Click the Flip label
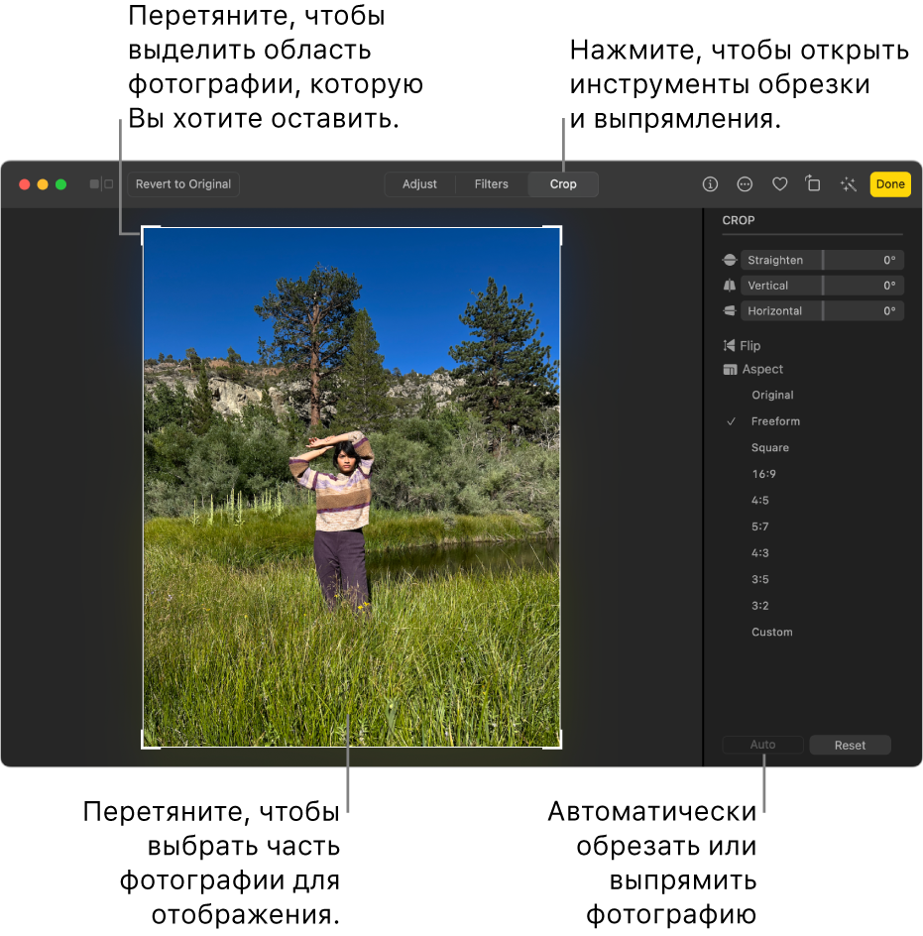 [x=750, y=346]
